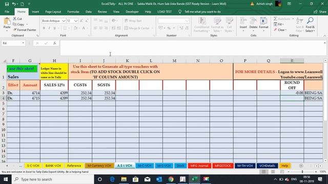Open Customize Quick Access Toolbar dropdown
The width and height of the screenshot is (328, 184).
[x=29, y=4]
